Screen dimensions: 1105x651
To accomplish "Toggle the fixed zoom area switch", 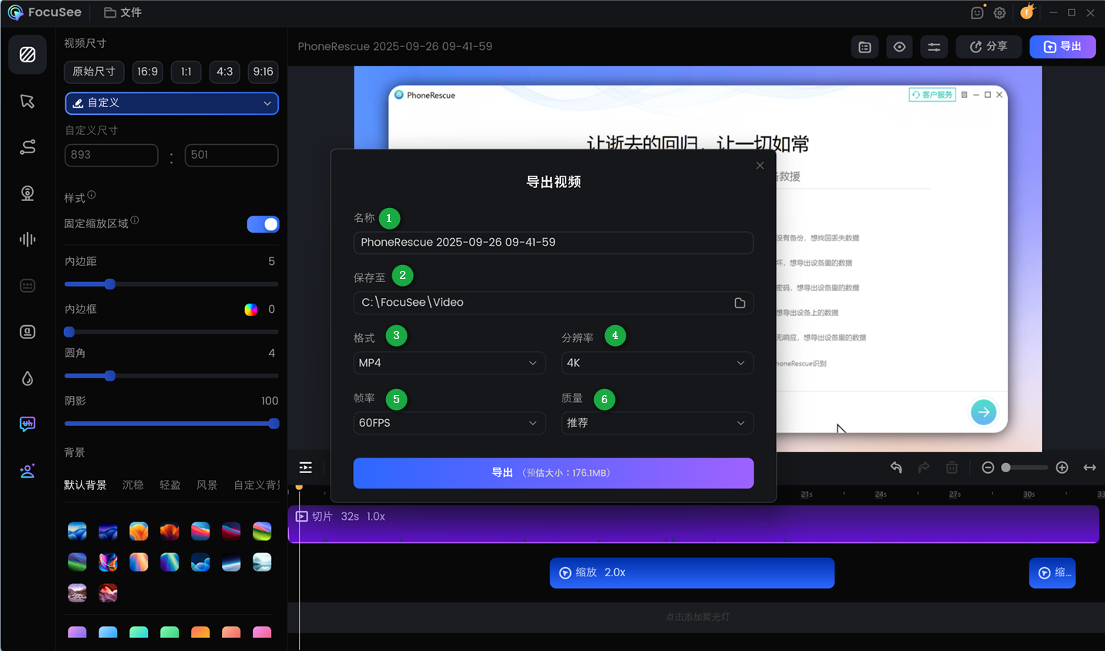I will click(263, 224).
